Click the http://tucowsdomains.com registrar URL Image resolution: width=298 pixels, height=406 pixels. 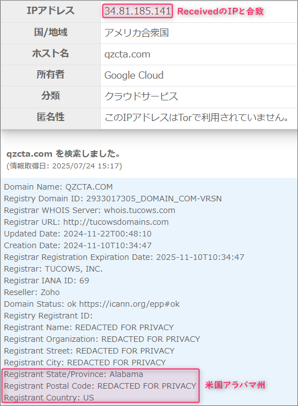116,222
